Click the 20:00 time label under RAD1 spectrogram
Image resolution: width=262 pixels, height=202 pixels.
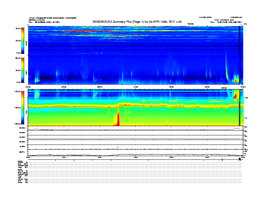click(x=207, y=87)
